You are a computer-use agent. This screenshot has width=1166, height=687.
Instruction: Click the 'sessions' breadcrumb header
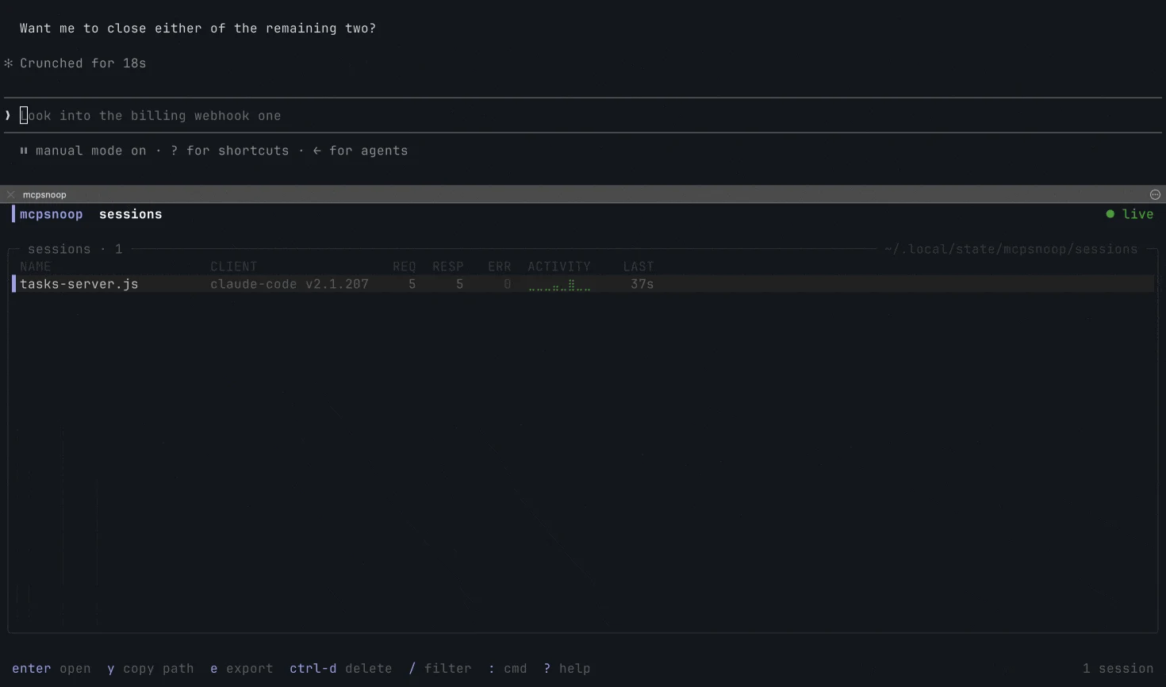(x=131, y=214)
